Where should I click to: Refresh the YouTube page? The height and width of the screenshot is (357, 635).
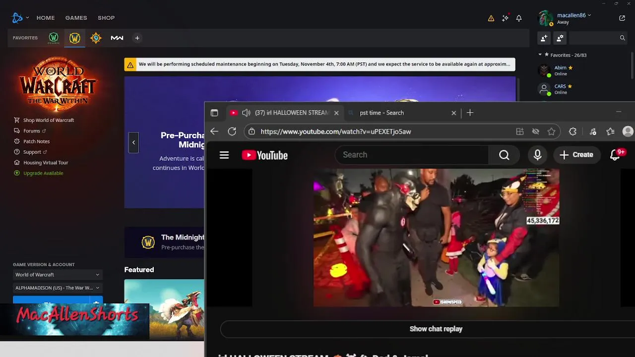(x=232, y=131)
